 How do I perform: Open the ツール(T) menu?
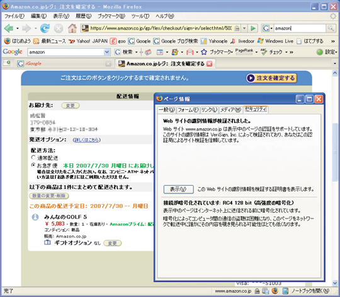(x=140, y=16)
